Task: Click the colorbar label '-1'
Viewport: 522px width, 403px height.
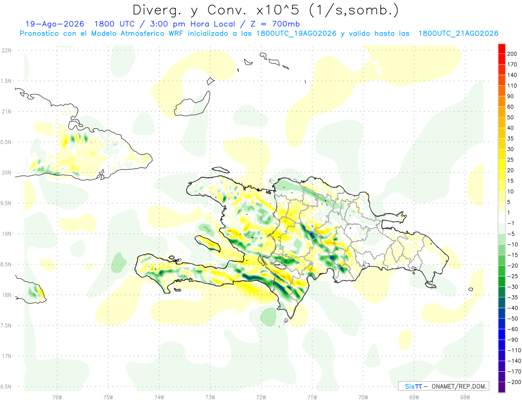Action: pyautogui.click(x=511, y=223)
